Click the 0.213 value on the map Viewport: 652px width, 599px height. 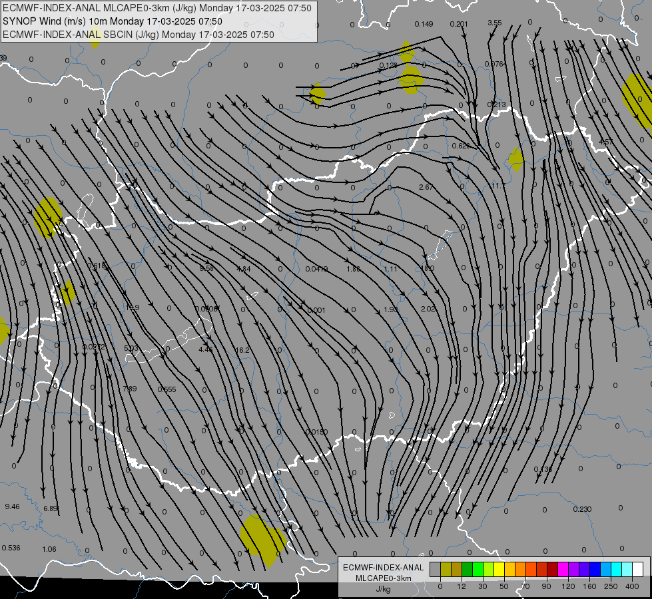point(496,104)
